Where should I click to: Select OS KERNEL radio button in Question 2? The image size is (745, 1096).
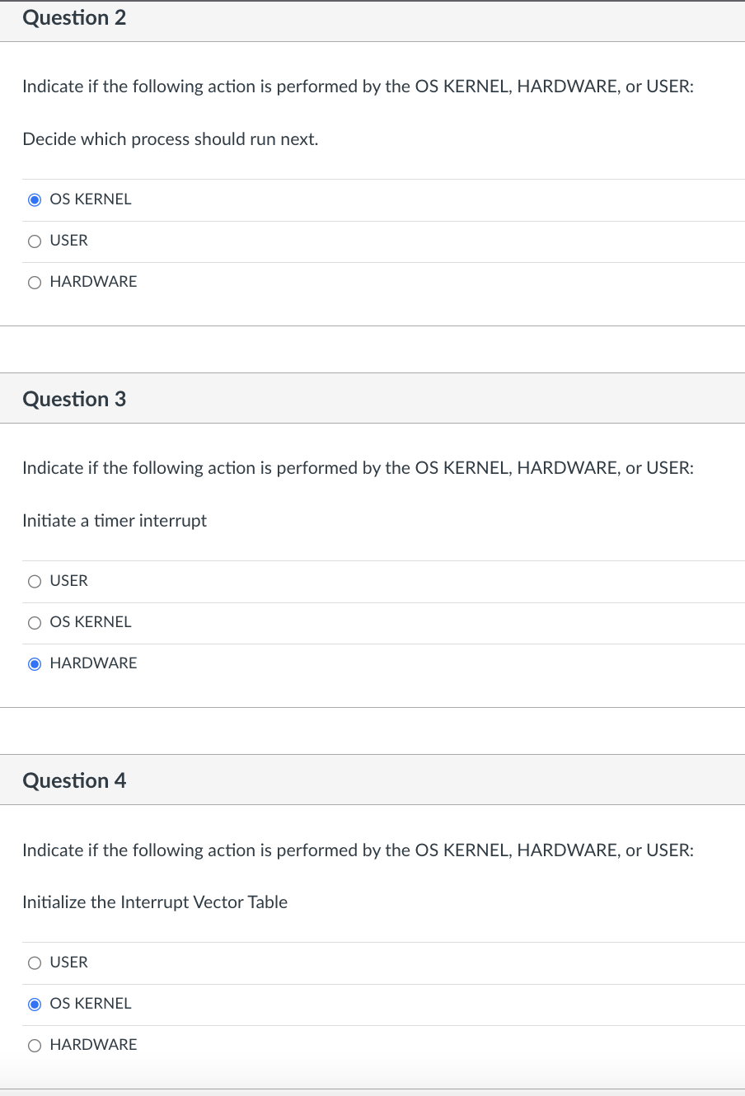click(35, 199)
